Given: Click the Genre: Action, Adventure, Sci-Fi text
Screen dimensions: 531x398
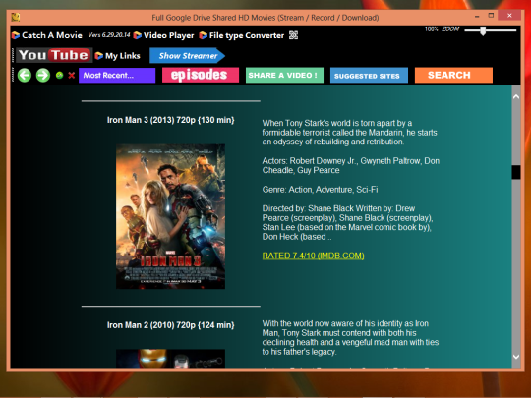Looking at the screenshot, I should point(320,190).
